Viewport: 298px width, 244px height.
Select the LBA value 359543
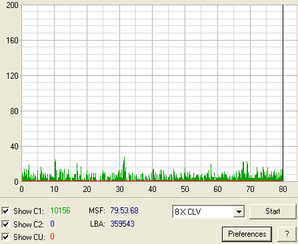coord(122,224)
